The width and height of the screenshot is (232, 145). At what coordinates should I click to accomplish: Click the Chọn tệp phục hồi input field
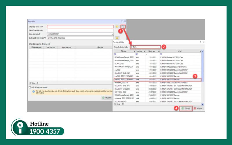[80, 27]
